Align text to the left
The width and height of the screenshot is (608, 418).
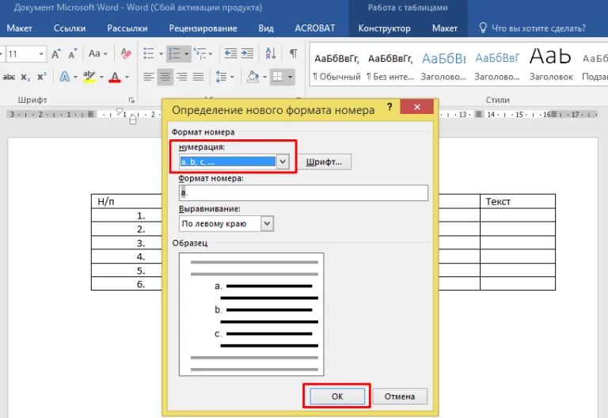point(149,77)
